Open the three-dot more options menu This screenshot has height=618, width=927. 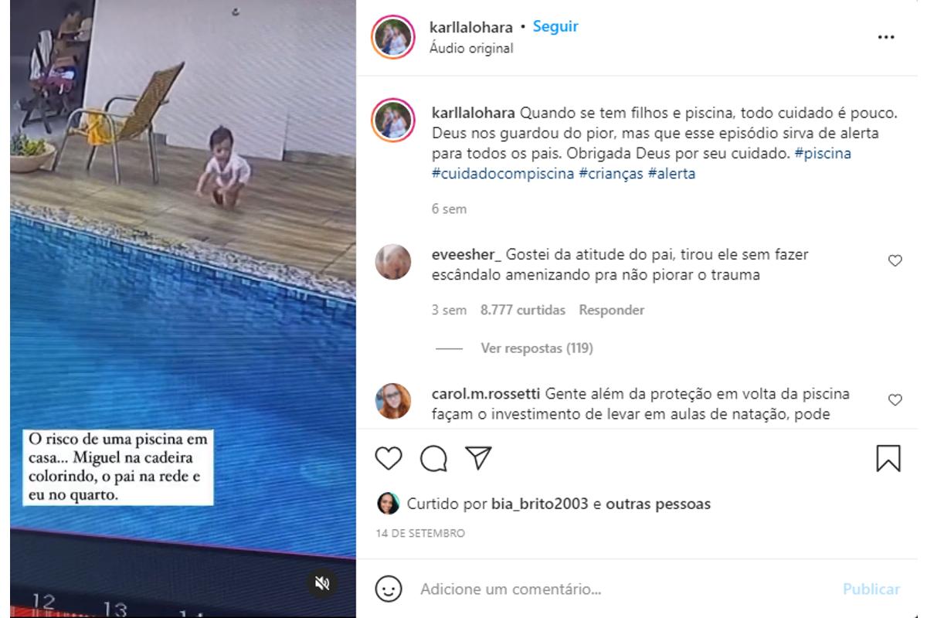click(x=886, y=37)
